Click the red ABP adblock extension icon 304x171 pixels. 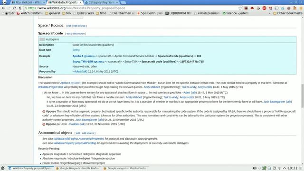264,8
